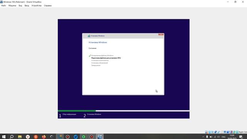Open File Explorer from the taskbar
Image resolution: width=247 pixels, height=139 pixels.
[20, 137]
